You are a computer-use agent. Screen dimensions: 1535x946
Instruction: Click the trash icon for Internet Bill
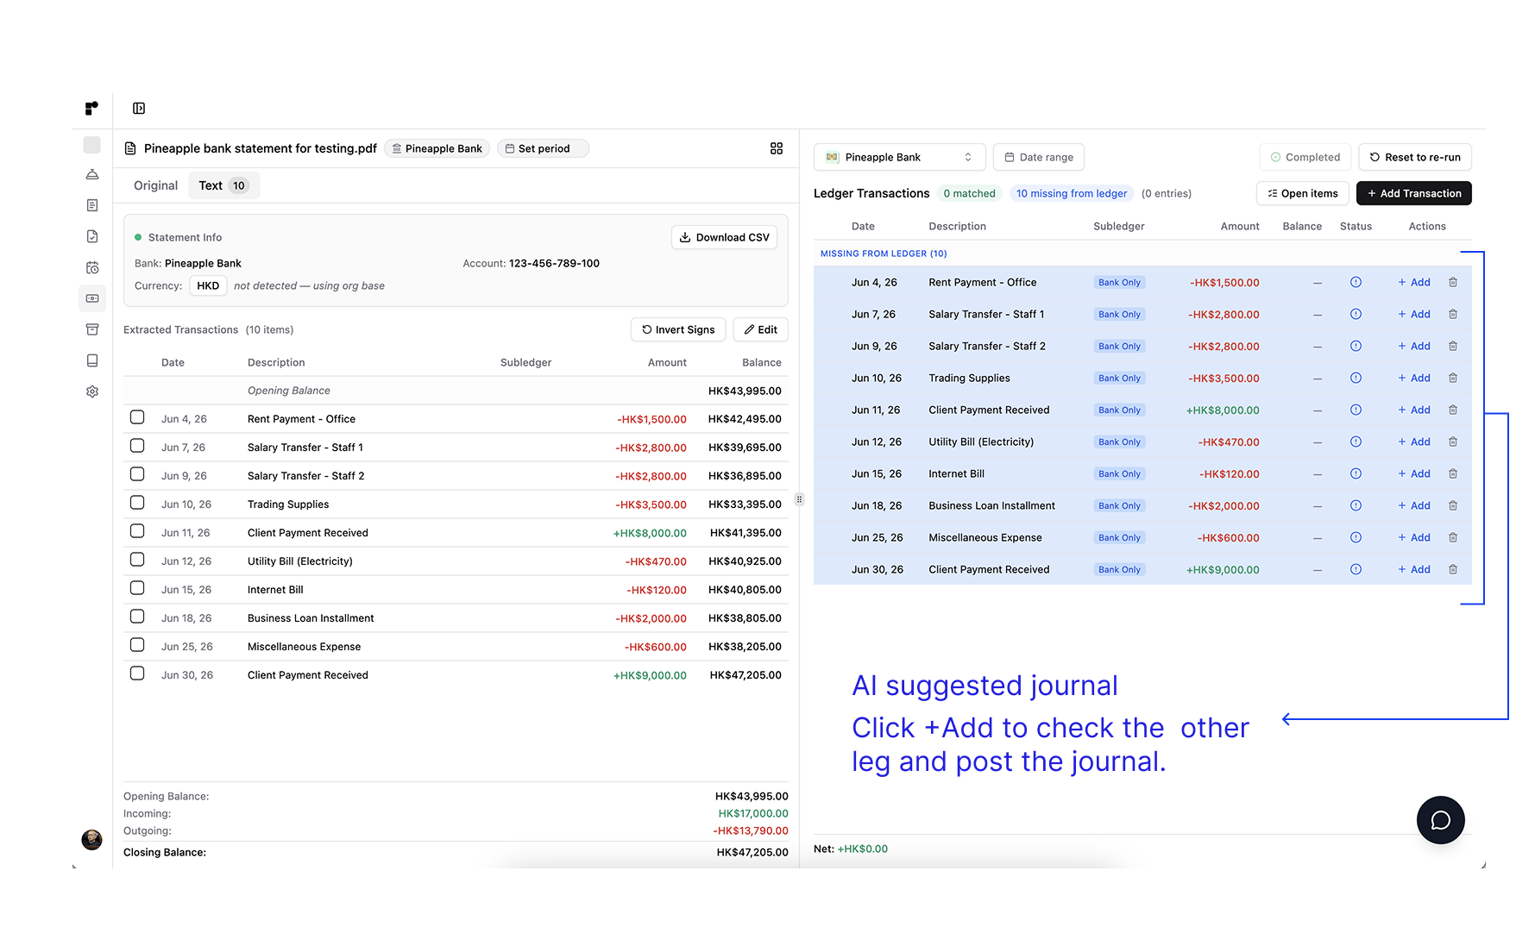[x=1453, y=473]
